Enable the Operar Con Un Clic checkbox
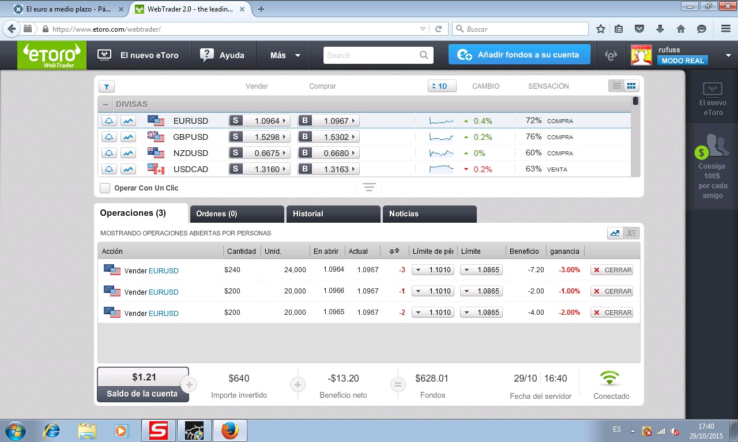The image size is (738, 442). tap(105, 188)
